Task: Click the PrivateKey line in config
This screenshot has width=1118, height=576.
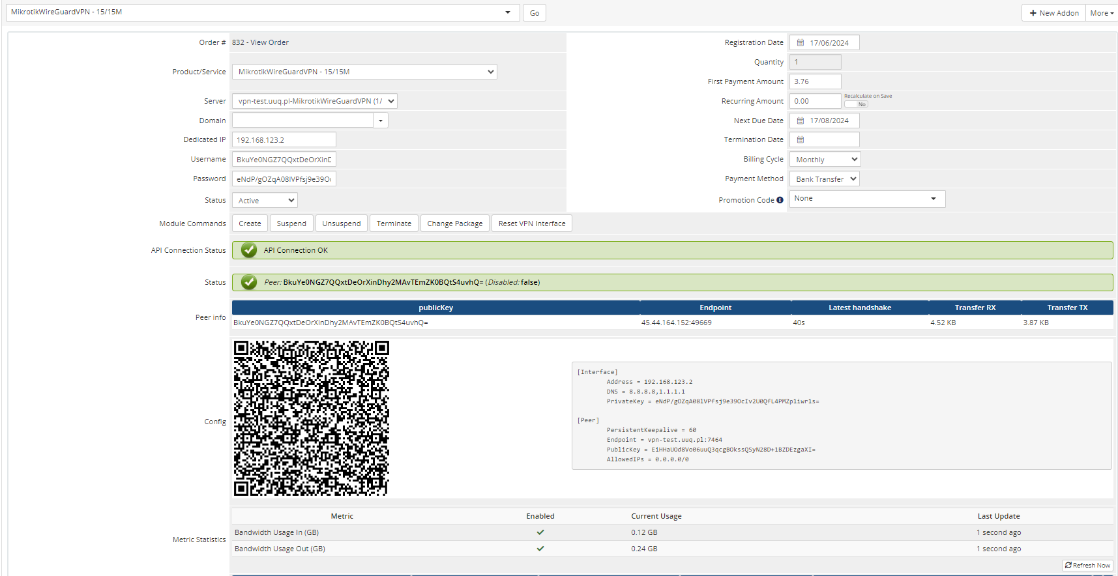Action: pos(713,401)
